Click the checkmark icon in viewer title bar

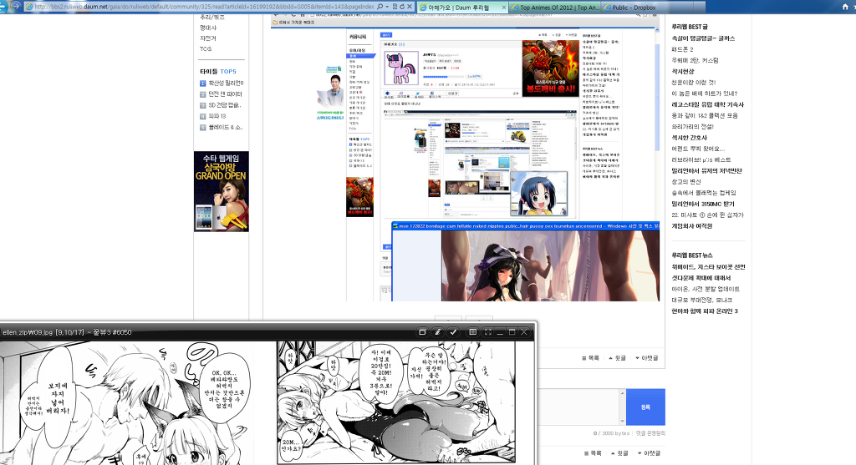(x=452, y=332)
